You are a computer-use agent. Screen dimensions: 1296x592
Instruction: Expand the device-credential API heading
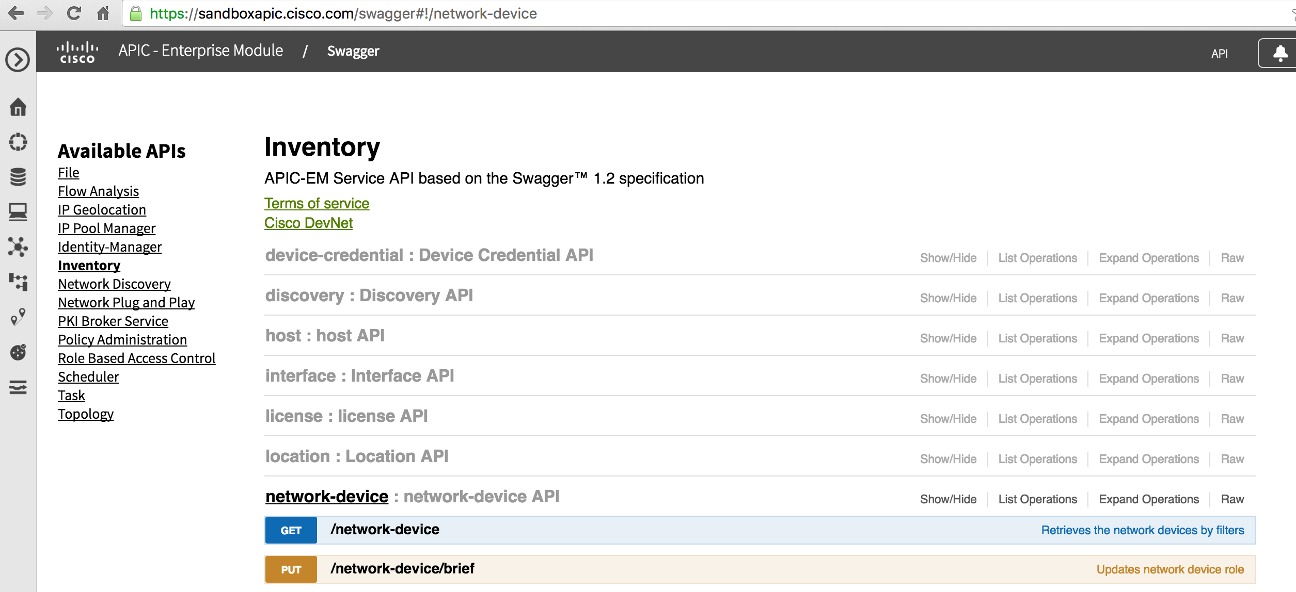[429, 255]
